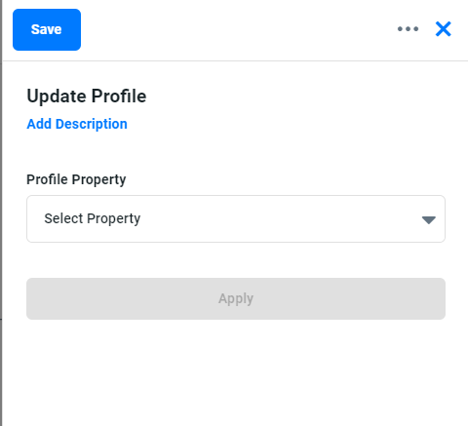Viewport: 468px width, 426px height.
Task: Apply the selected profile property
Action: tap(236, 298)
